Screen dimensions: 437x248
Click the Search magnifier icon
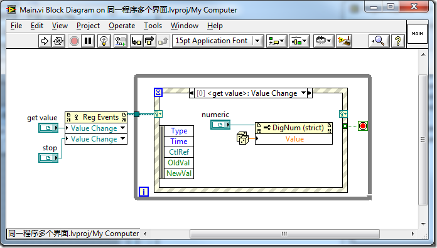point(379,41)
